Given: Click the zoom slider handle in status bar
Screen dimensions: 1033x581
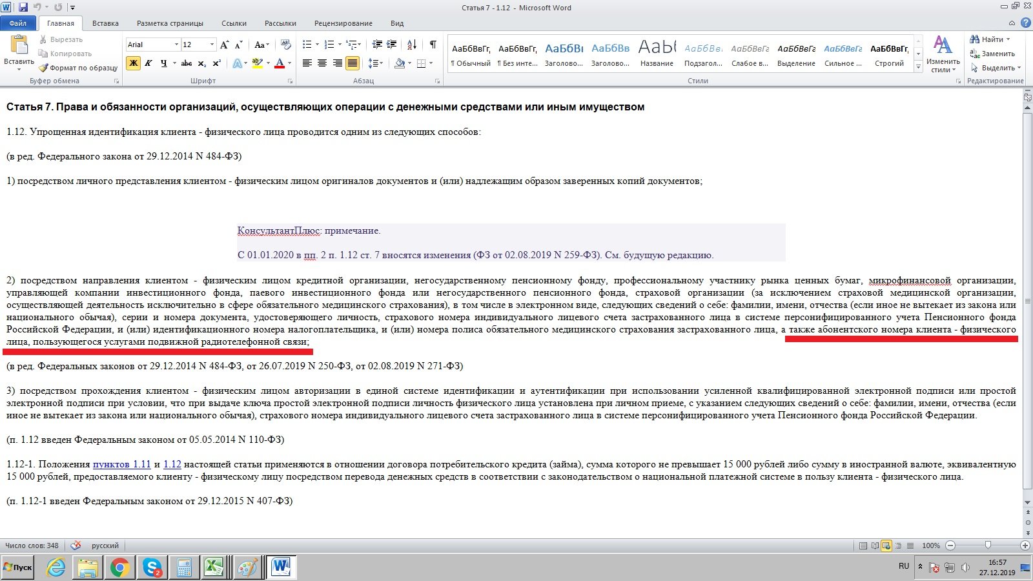Looking at the screenshot, I should click(x=987, y=545).
